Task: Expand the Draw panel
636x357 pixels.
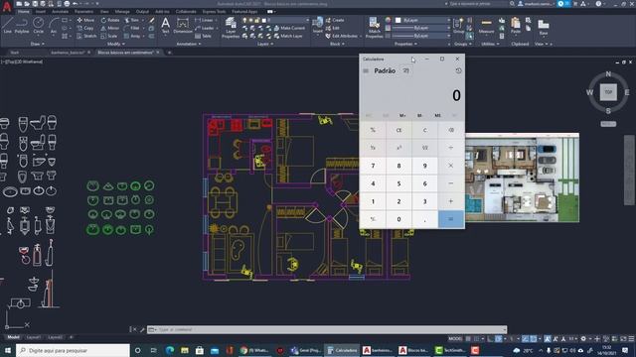Action: [38, 44]
